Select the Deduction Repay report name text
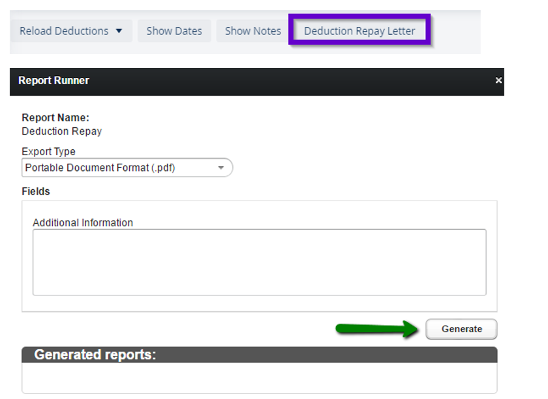Image resolution: width=548 pixels, height=399 pixels. 62,131
